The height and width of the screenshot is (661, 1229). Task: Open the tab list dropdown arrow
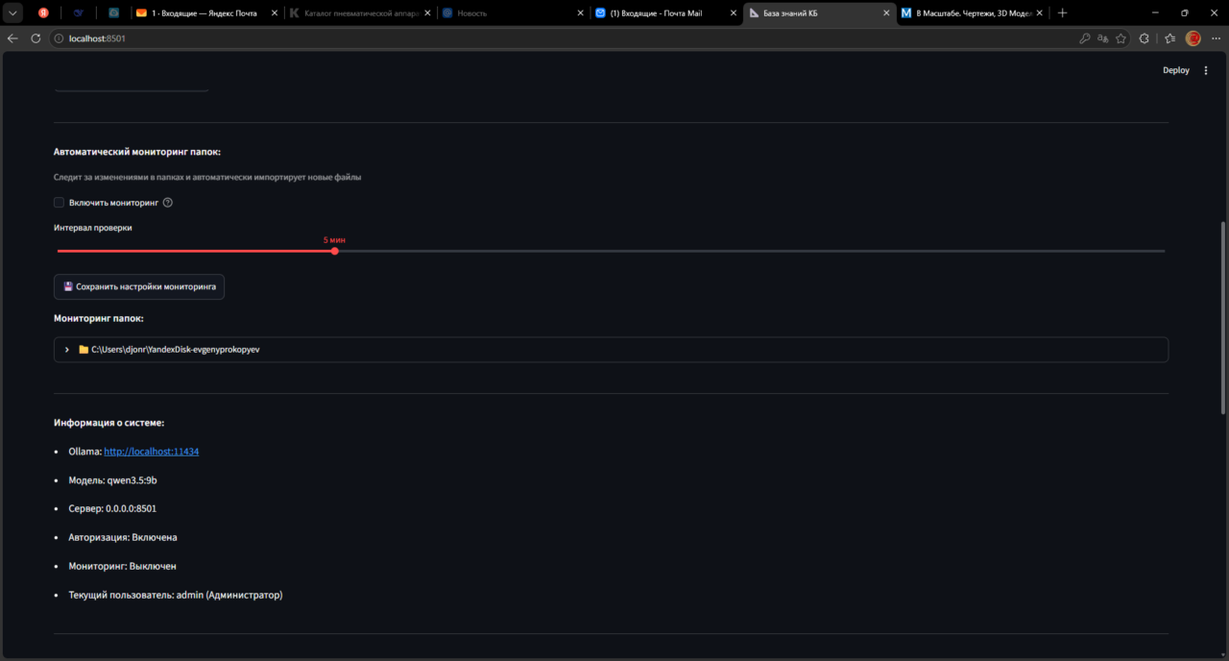tap(13, 13)
